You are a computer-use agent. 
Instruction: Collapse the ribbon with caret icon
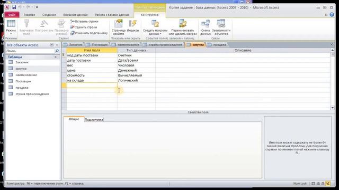(x=326, y=15)
